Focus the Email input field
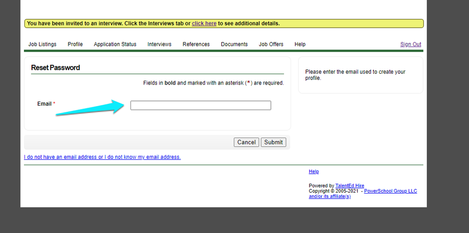Screen dimensions: 469x233 [x=200, y=105]
